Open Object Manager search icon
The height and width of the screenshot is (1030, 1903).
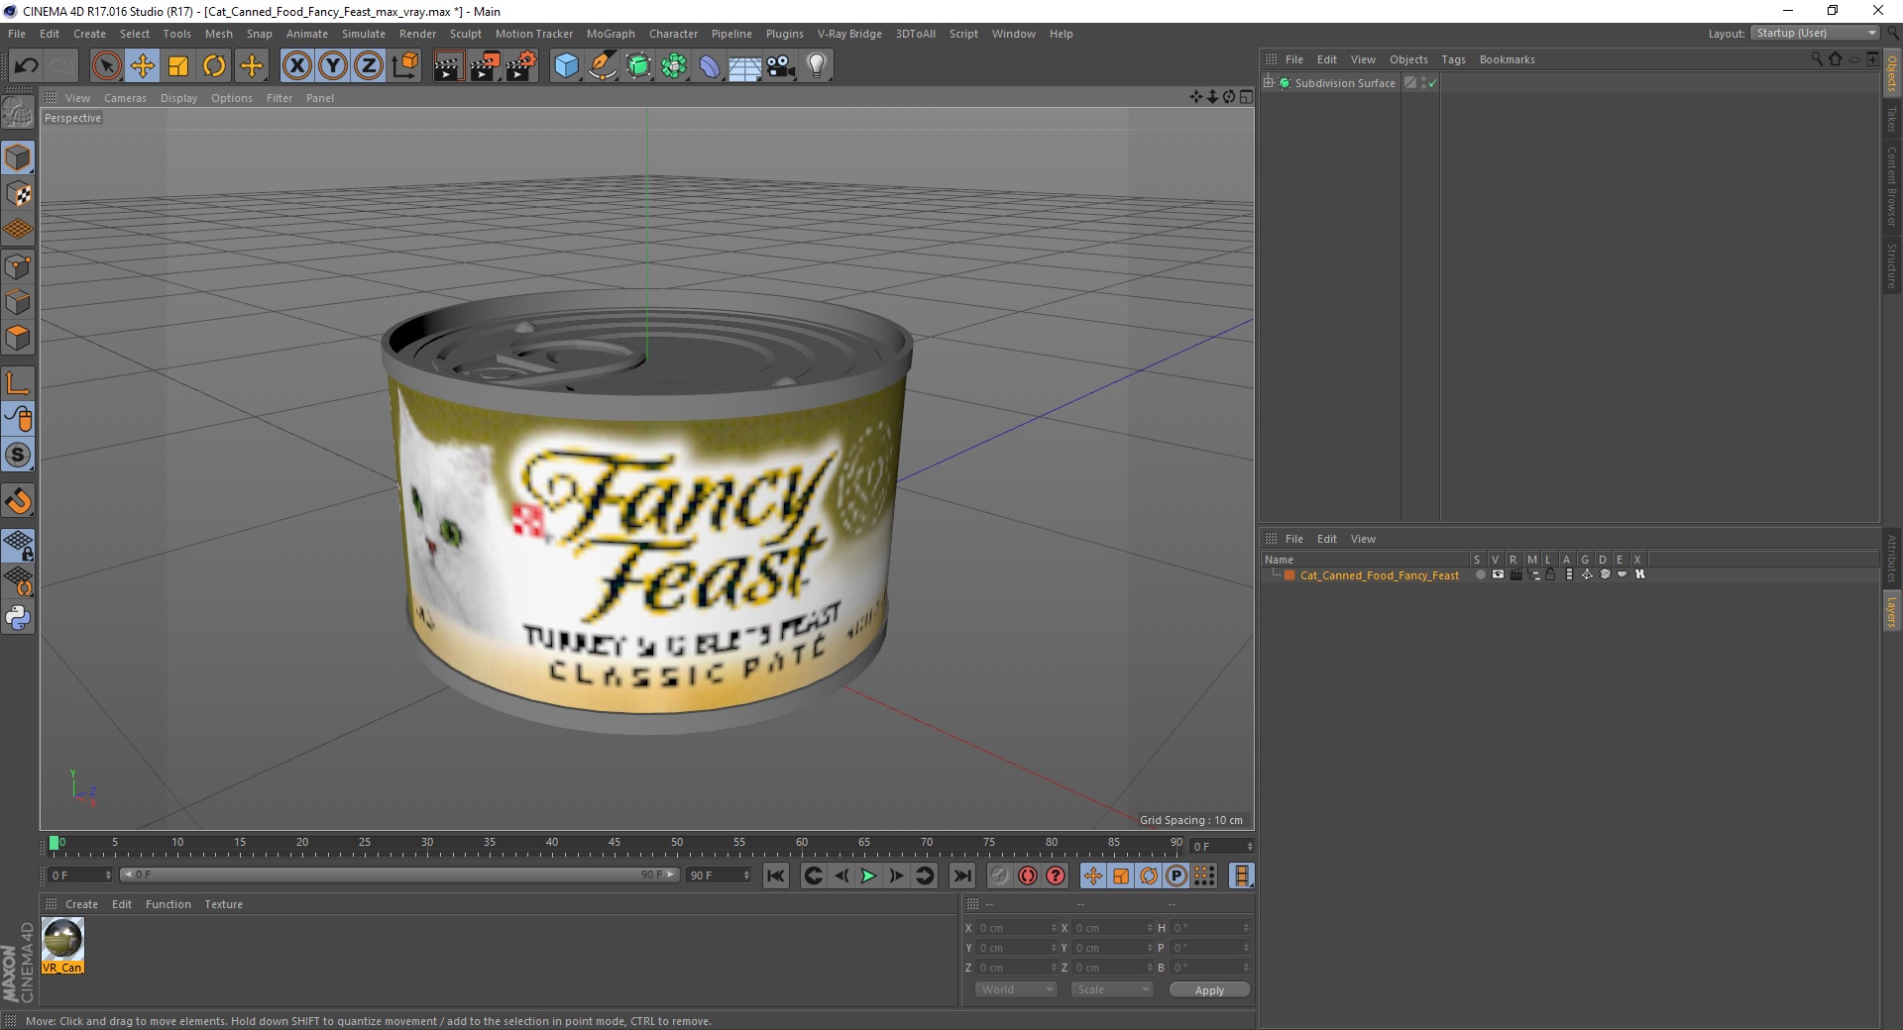1817,59
